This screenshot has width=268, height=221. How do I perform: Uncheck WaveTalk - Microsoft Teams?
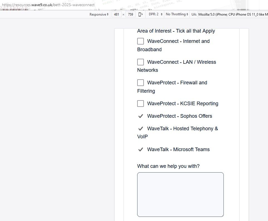[141, 149]
